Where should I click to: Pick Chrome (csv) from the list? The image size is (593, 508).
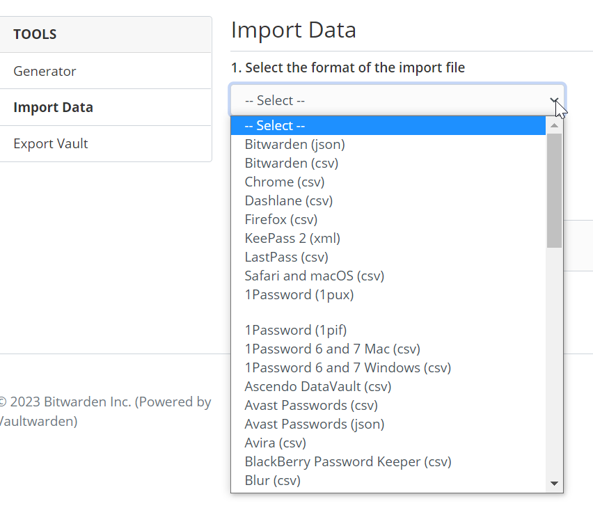(285, 182)
